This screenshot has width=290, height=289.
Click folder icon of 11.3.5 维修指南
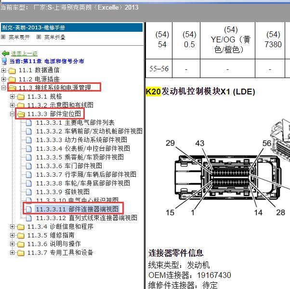pos(21,236)
